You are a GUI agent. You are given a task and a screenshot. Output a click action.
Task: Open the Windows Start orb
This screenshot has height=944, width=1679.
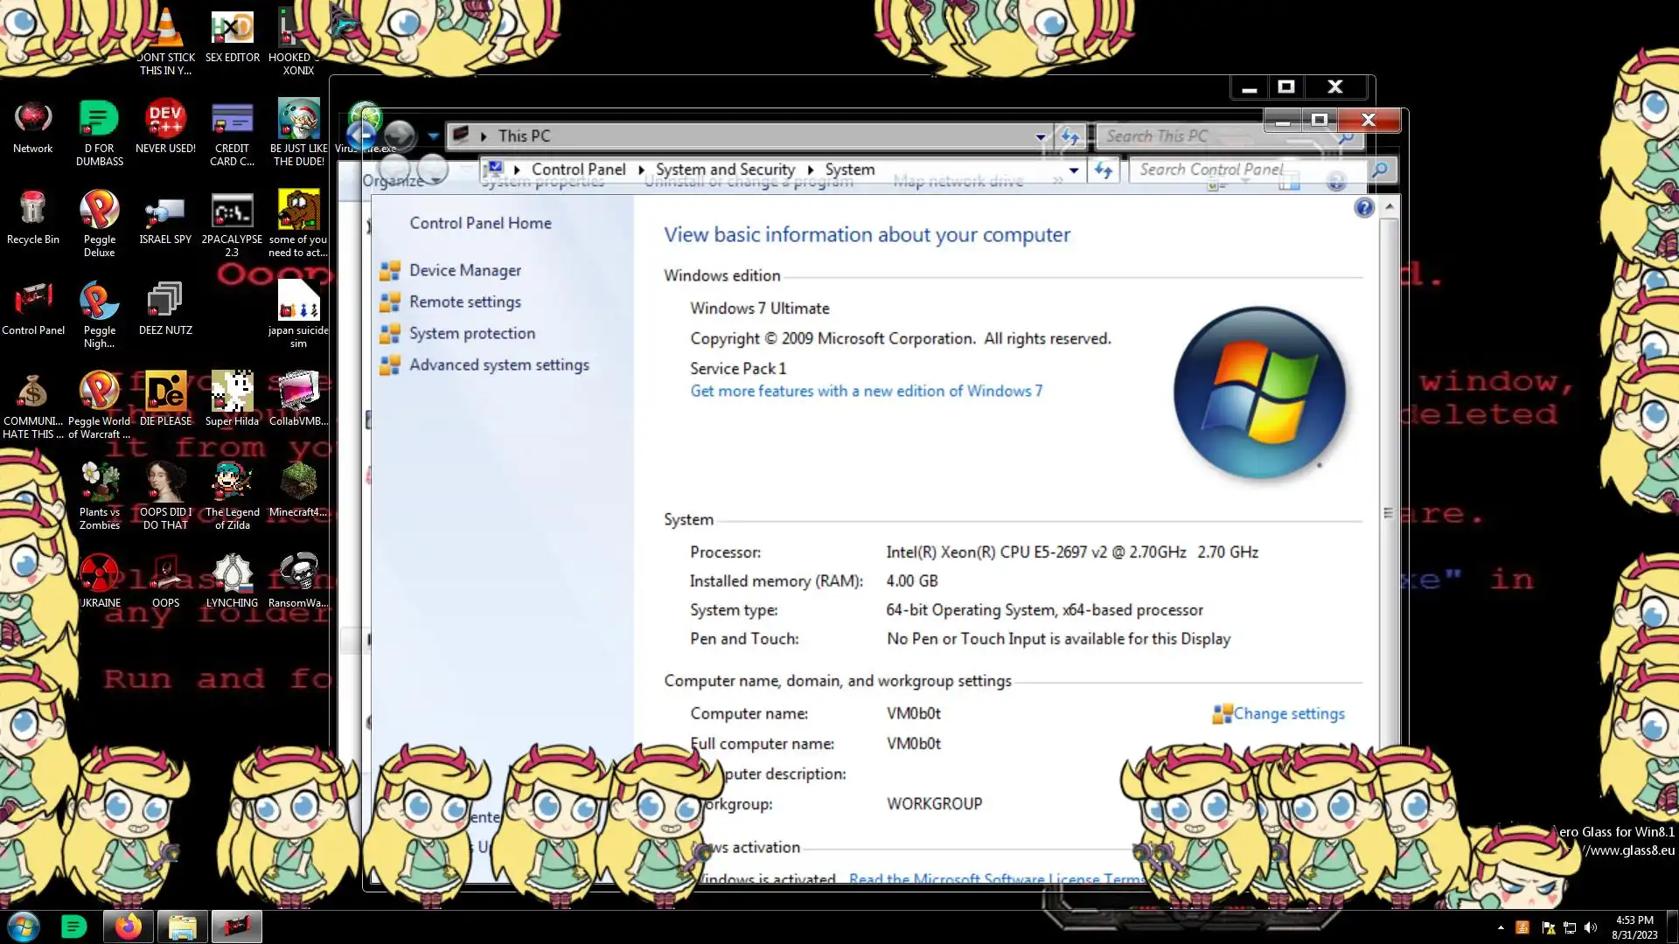tap(24, 927)
